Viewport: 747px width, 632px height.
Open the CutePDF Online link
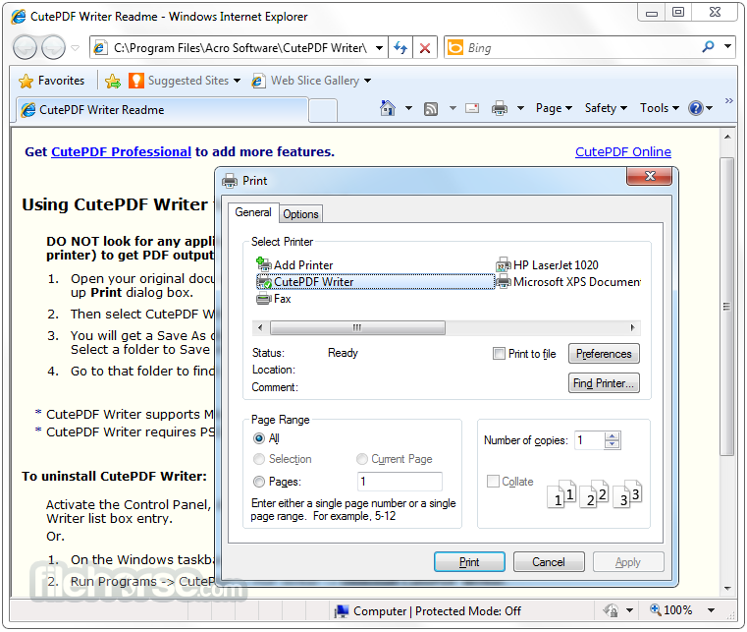623,151
